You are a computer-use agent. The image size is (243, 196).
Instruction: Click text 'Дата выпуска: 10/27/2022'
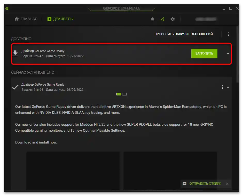[65, 56]
